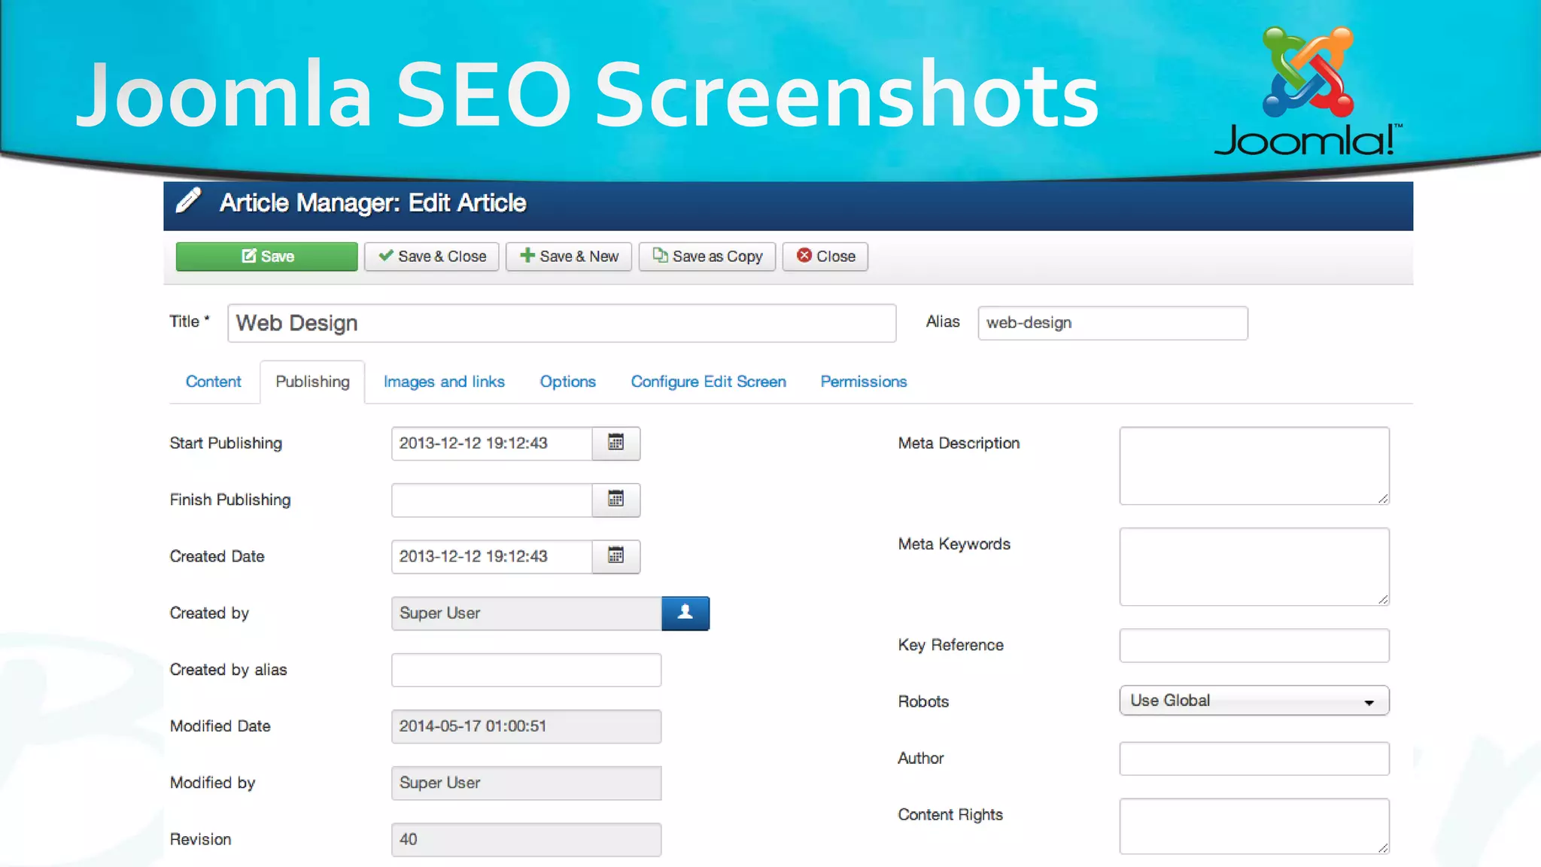Click the pencil icon beside Article Manager
The width and height of the screenshot is (1541, 867).
[x=188, y=202]
